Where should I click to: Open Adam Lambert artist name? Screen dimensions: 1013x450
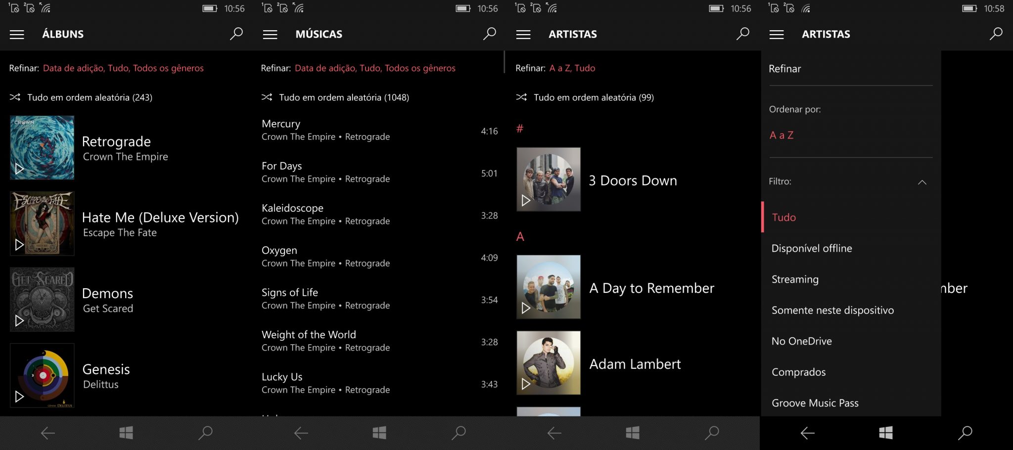point(635,364)
